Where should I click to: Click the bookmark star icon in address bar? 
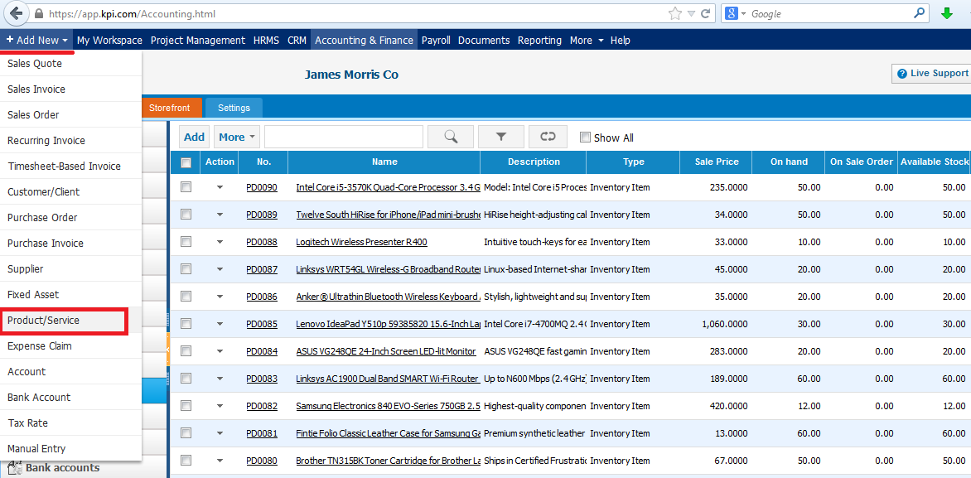point(674,13)
